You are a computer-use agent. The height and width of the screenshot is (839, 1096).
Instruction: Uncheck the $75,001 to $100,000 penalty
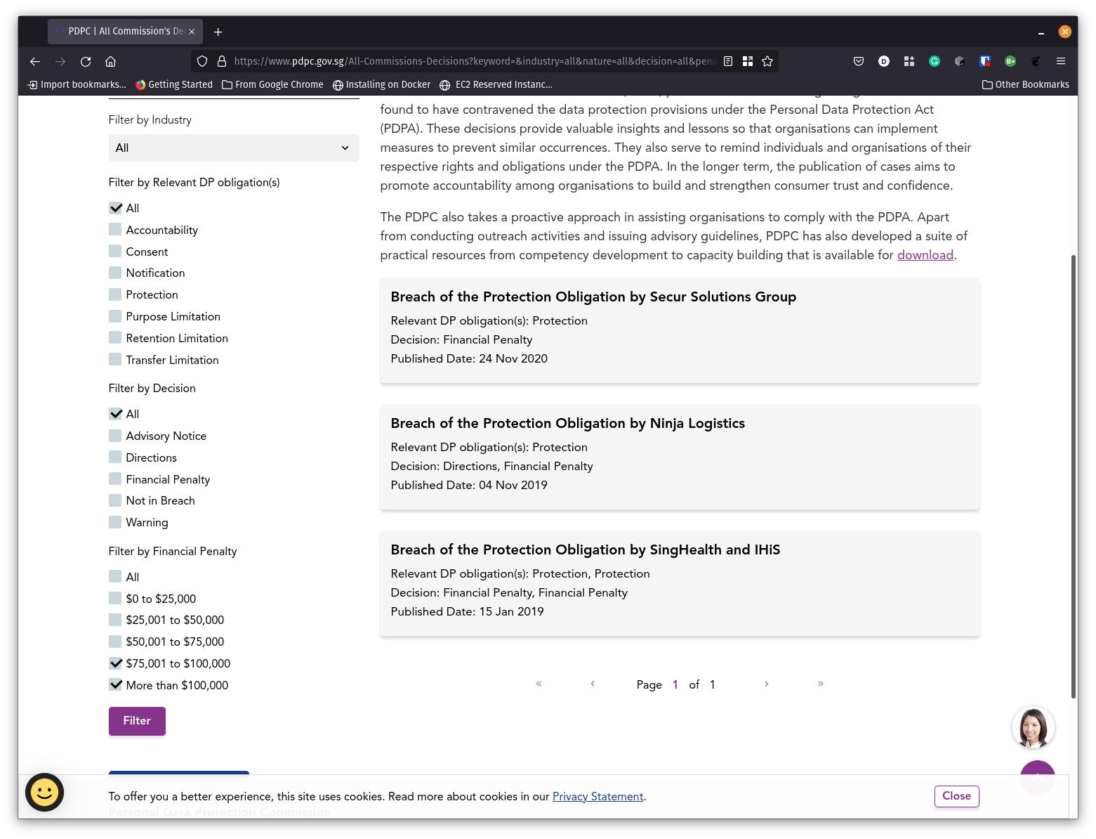116,663
